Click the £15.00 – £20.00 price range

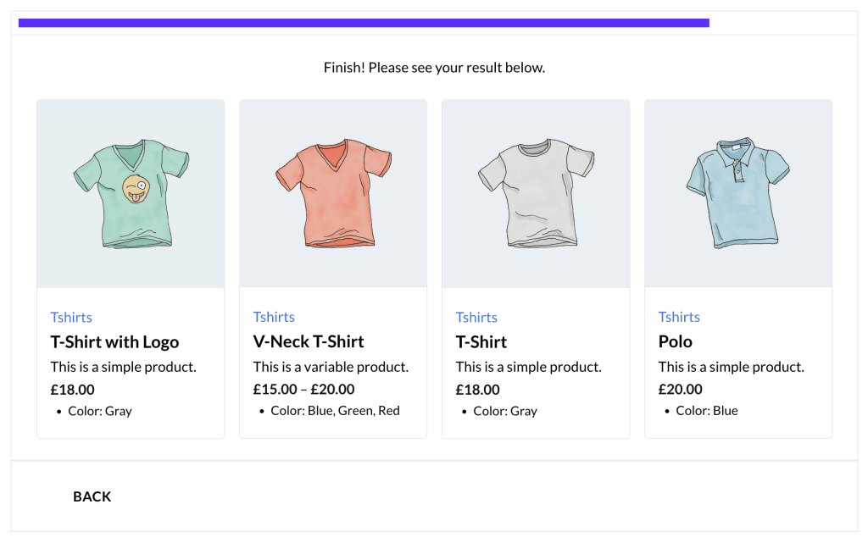[x=303, y=390]
